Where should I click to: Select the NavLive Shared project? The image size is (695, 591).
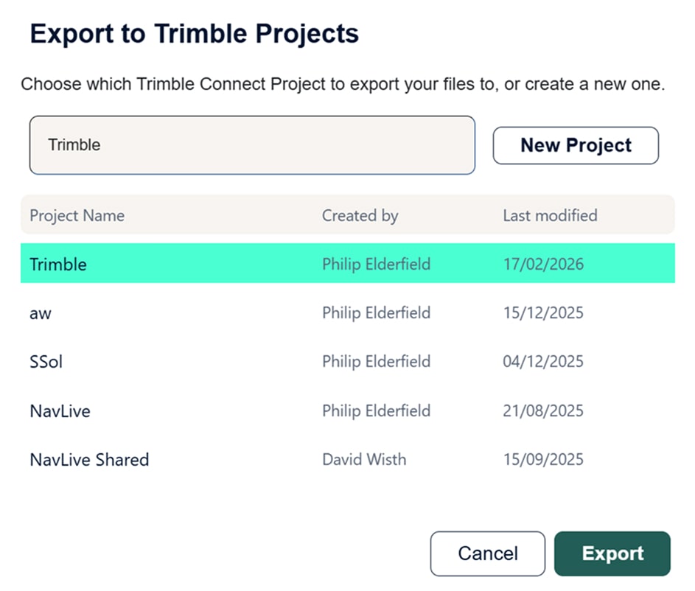click(x=89, y=460)
